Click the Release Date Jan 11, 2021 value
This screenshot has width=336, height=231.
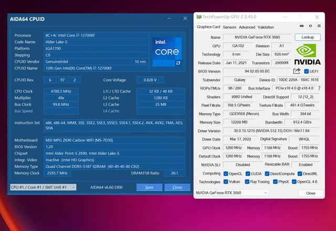[x=236, y=63]
